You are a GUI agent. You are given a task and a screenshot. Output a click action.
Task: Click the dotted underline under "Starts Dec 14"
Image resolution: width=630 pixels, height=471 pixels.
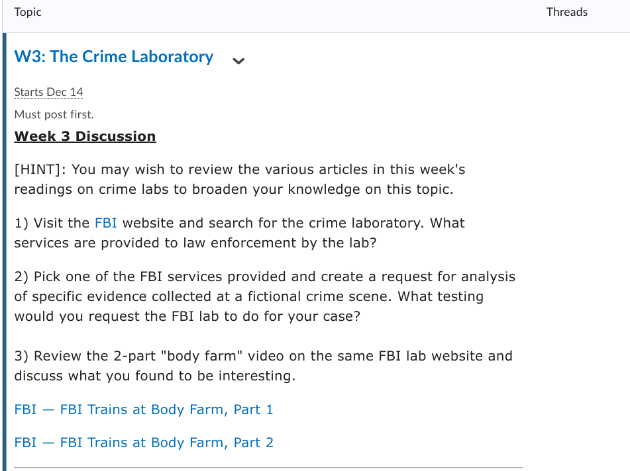pyautogui.click(x=48, y=99)
